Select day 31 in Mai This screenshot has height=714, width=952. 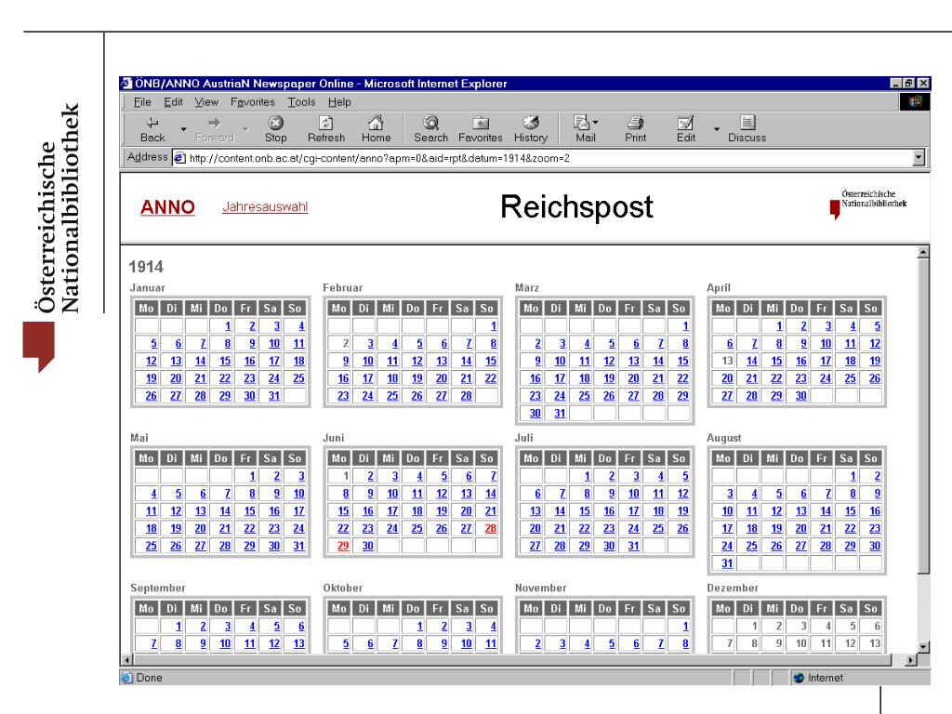[298, 546]
